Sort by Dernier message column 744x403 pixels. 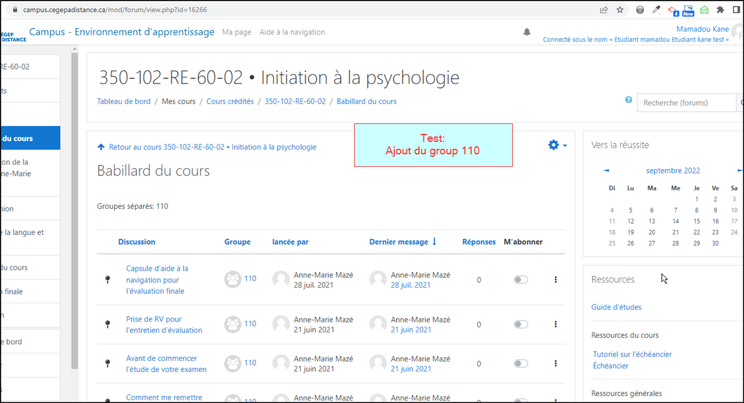coord(399,242)
